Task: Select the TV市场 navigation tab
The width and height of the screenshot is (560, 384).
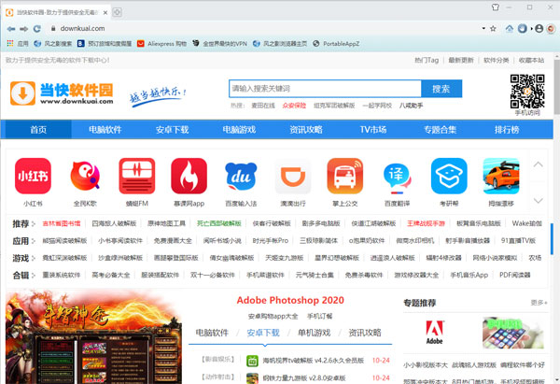Action: point(372,130)
